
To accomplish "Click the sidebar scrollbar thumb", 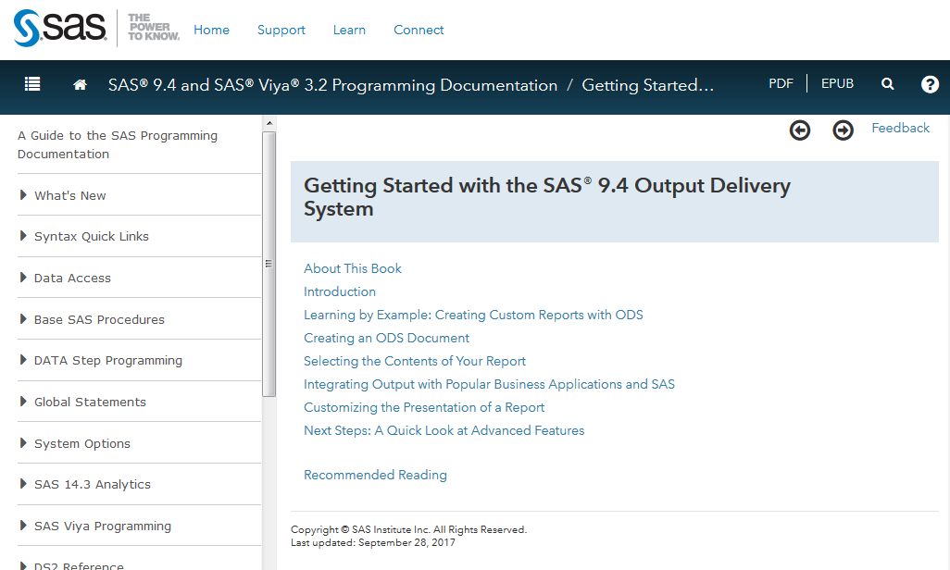I will coord(269,264).
